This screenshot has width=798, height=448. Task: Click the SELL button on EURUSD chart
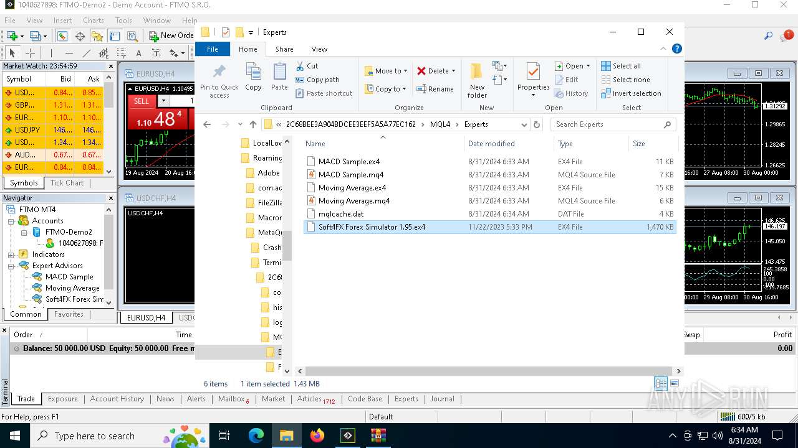pos(142,101)
